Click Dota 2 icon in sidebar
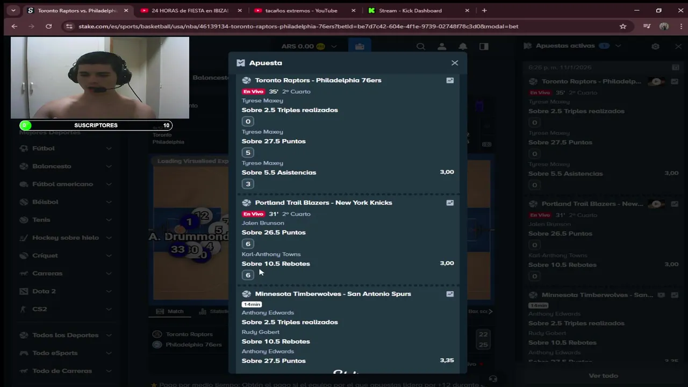Viewport: 688px width, 387px height. click(24, 291)
